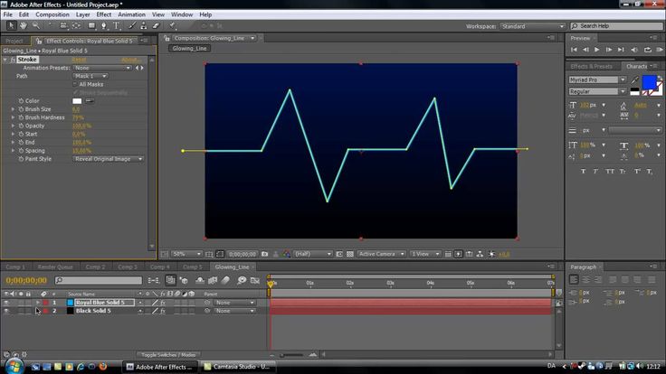The height and width of the screenshot is (374, 666).
Task: Expand the Opacity property in Stroke effect
Action: pyautogui.click(x=13, y=126)
